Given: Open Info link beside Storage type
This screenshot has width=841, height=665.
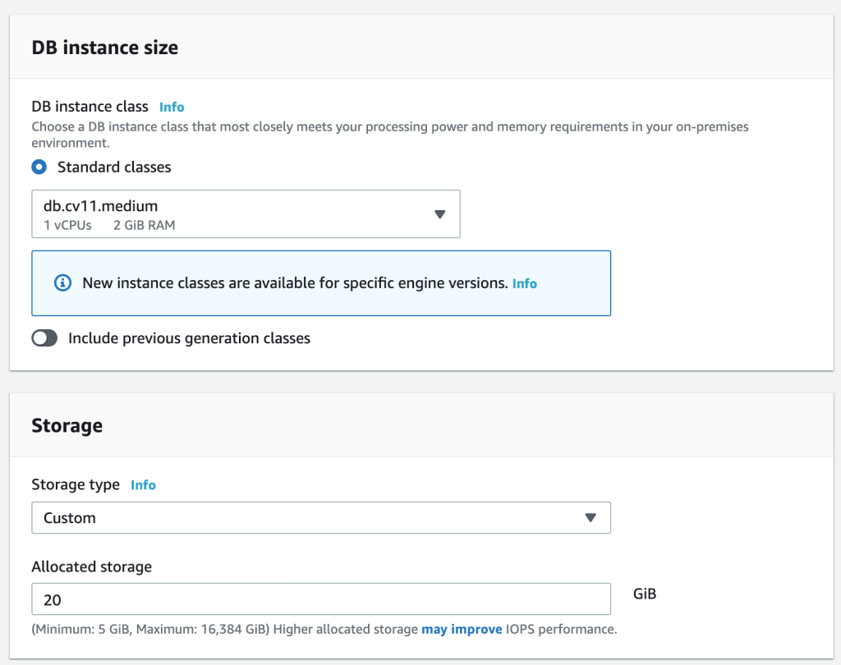Looking at the screenshot, I should click(x=143, y=485).
